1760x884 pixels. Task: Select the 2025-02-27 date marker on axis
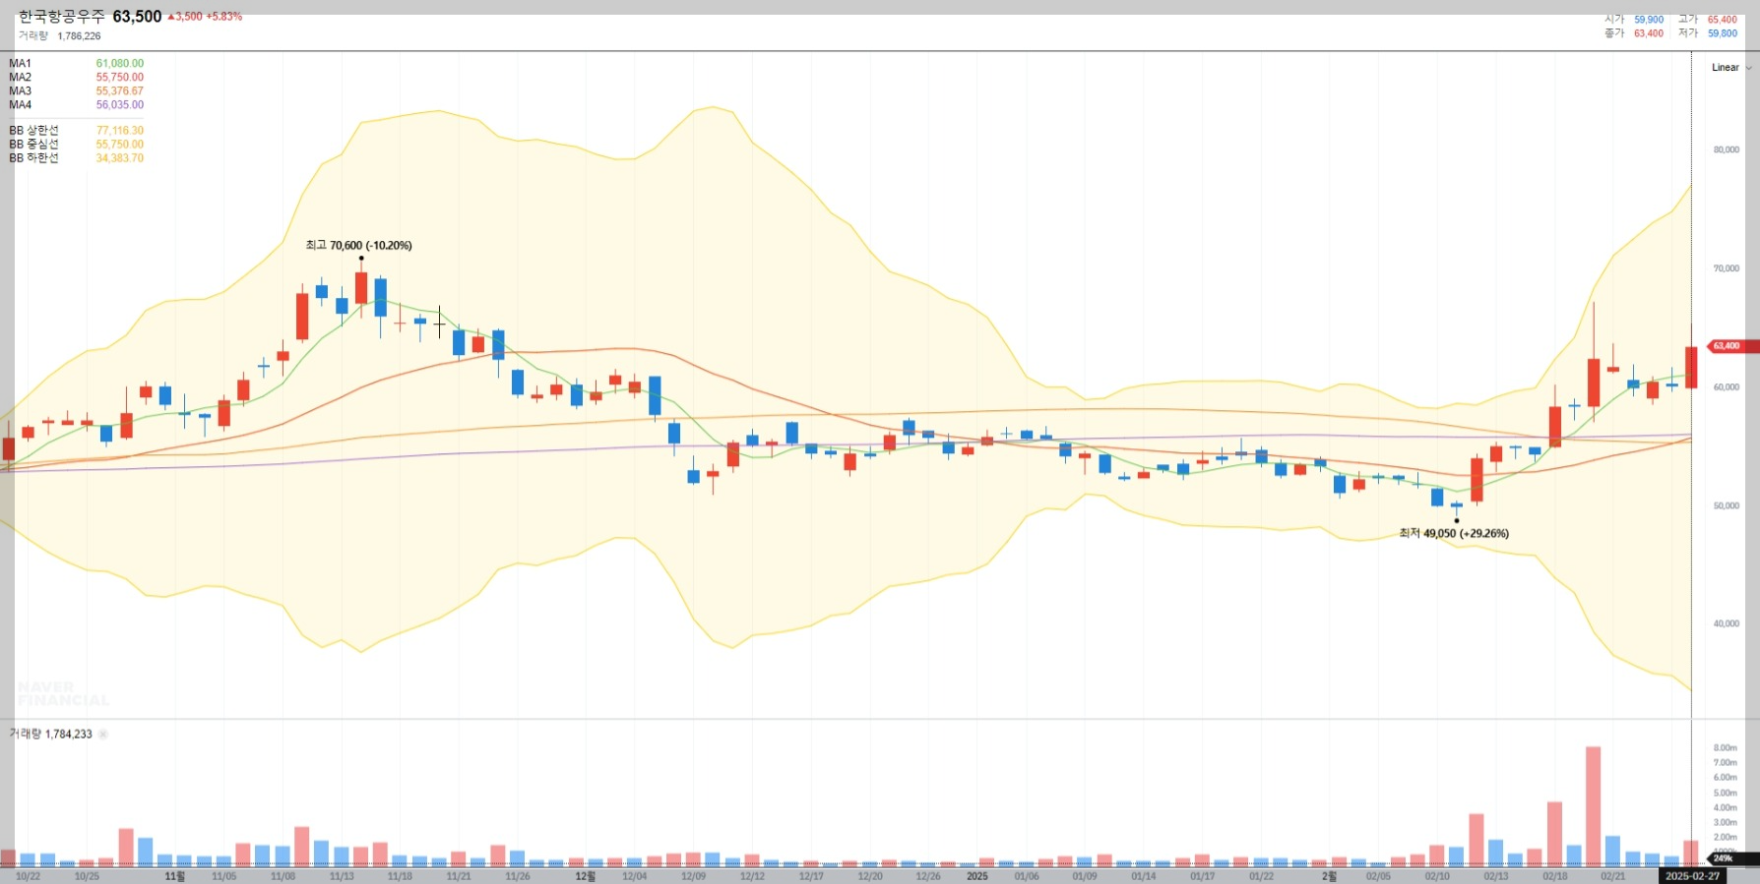pyautogui.click(x=1692, y=876)
